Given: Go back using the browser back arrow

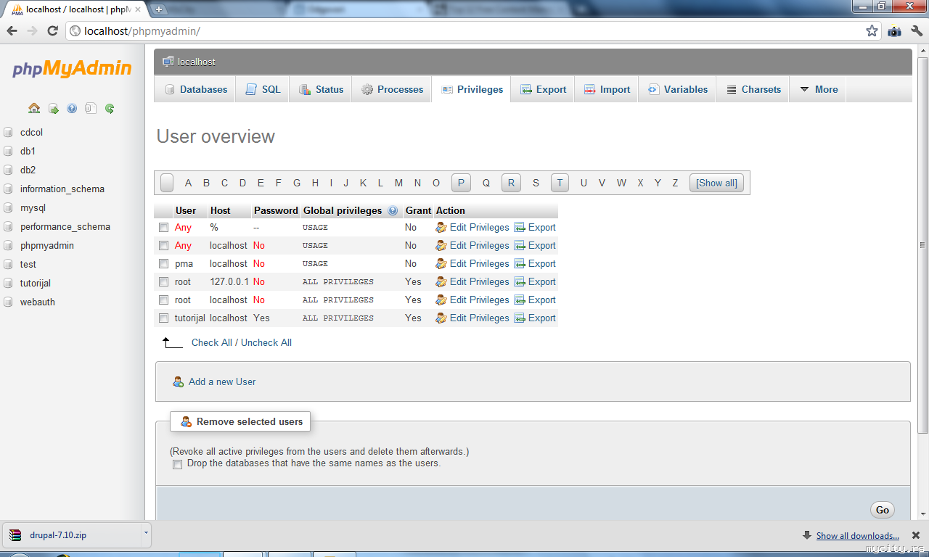Looking at the screenshot, I should click(12, 31).
